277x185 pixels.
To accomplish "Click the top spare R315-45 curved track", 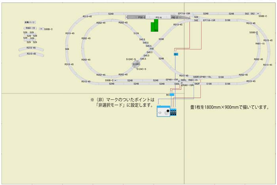I will pos(31,48).
